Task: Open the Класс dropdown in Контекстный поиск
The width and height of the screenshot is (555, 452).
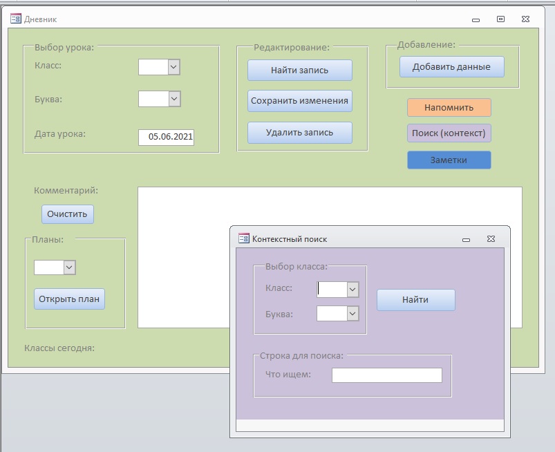Action: tap(352, 290)
